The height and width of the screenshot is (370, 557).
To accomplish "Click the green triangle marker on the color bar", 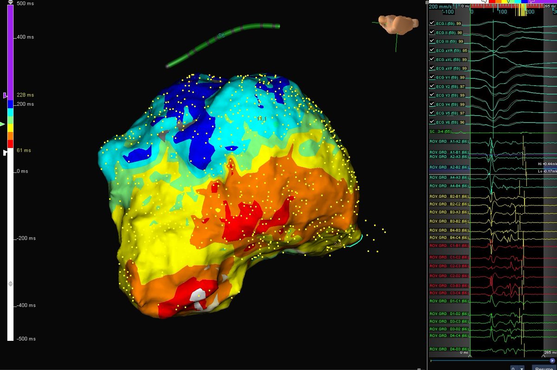I will (x=3, y=124).
